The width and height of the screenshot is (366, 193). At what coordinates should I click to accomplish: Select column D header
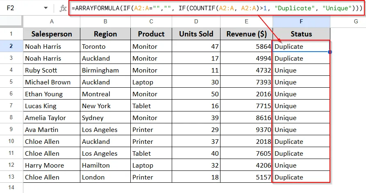[196, 21]
